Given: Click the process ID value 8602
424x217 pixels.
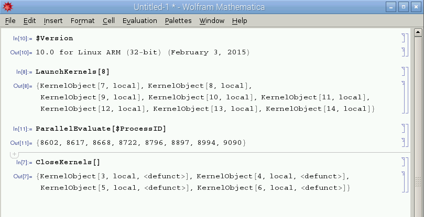Looking at the screenshot, I should click(x=49, y=143).
